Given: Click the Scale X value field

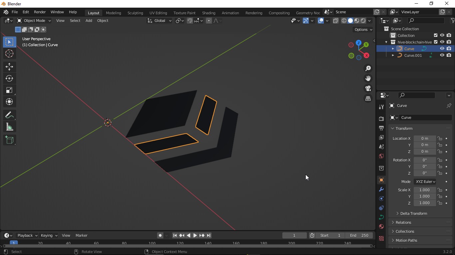Looking at the screenshot, I should click(425, 190).
